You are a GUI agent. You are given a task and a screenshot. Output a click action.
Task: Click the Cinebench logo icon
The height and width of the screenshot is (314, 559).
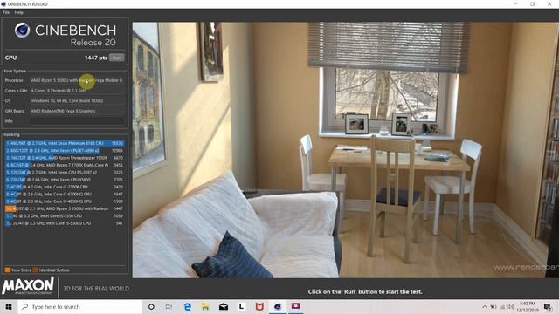point(22,31)
